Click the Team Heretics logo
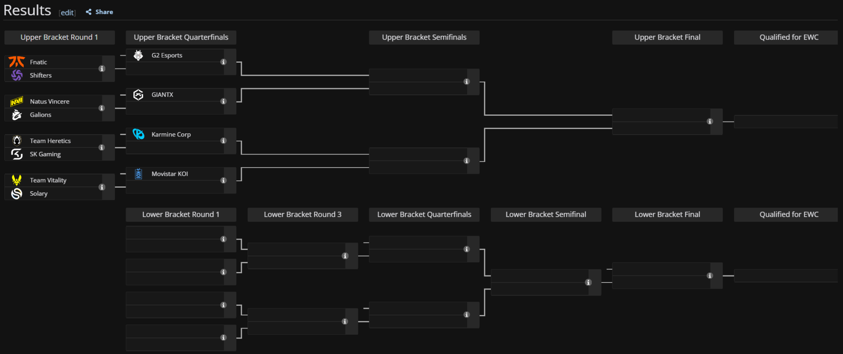 pyautogui.click(x=16, y=140)
